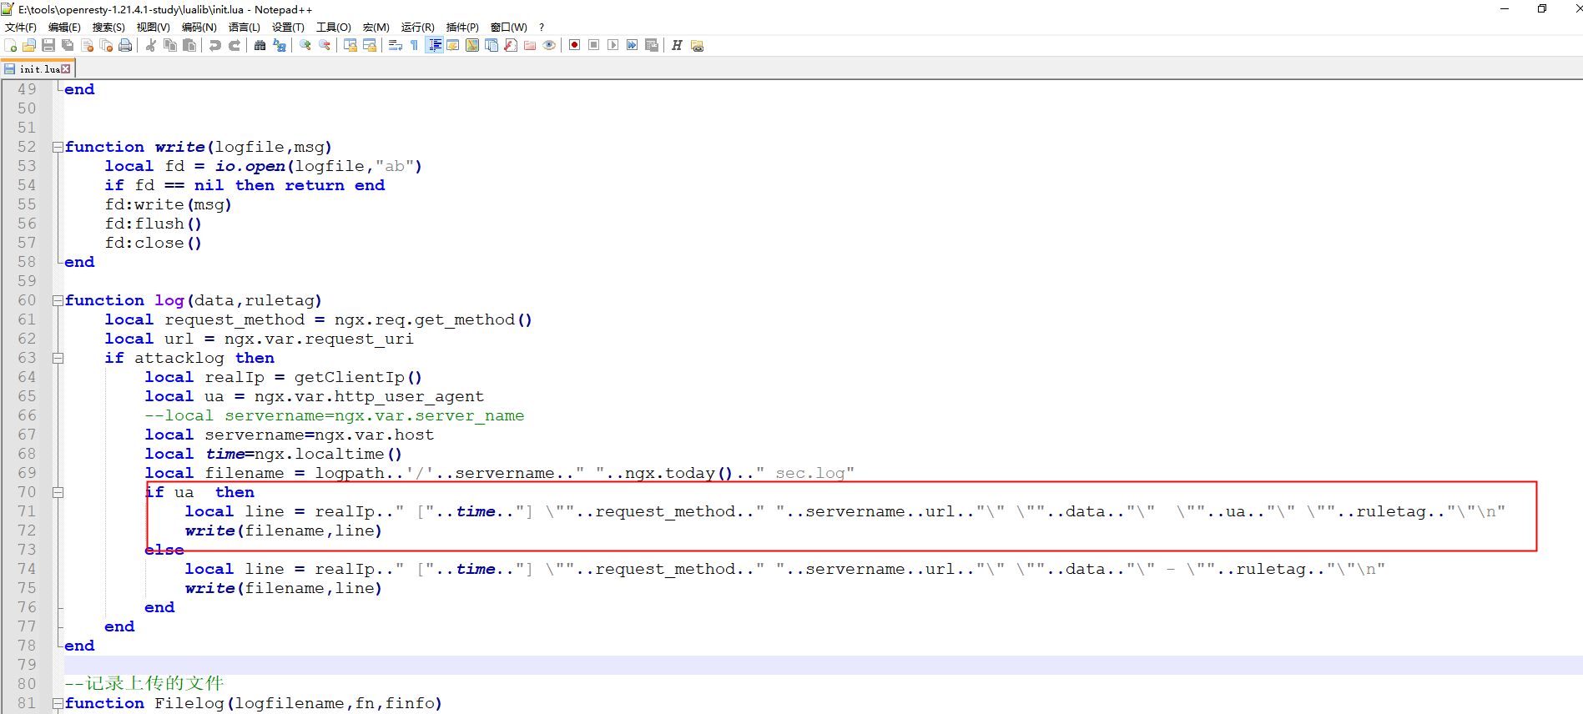1583x714 pixels.
Task: Click the Close document toolbar icon
Action: tap(87, 45)
